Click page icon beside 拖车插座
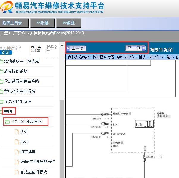 pos(17,152)
